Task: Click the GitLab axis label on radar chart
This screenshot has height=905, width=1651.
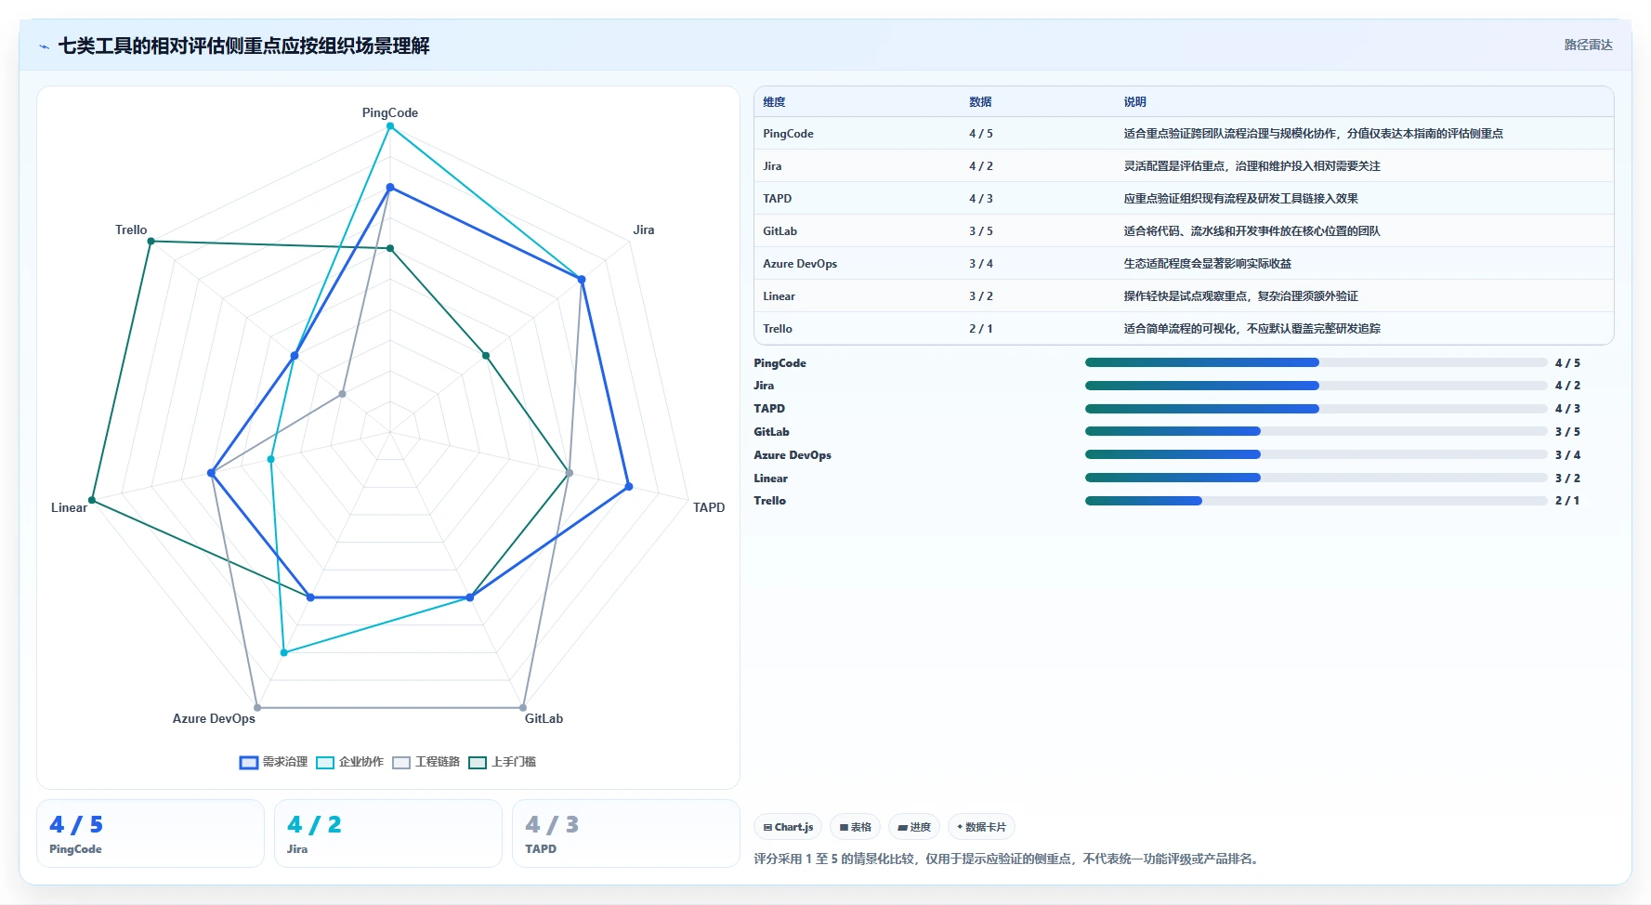Action: 544,718
